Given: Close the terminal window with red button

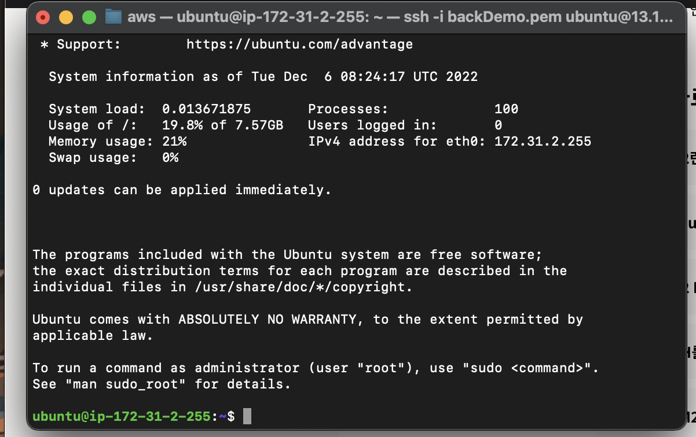Looking at the screenshot, I should pyautogui.click(x=43, y=17).
